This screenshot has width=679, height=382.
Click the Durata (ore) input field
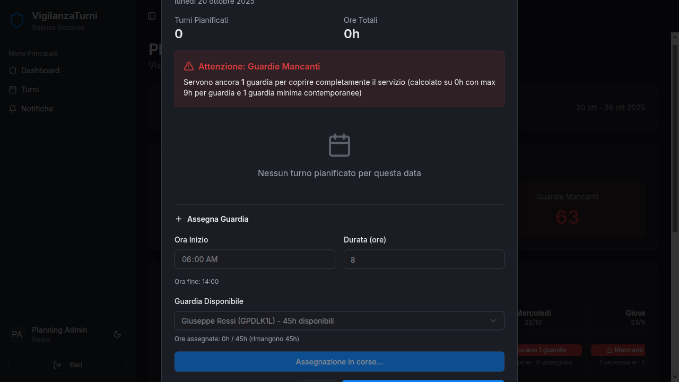(424, 259)
